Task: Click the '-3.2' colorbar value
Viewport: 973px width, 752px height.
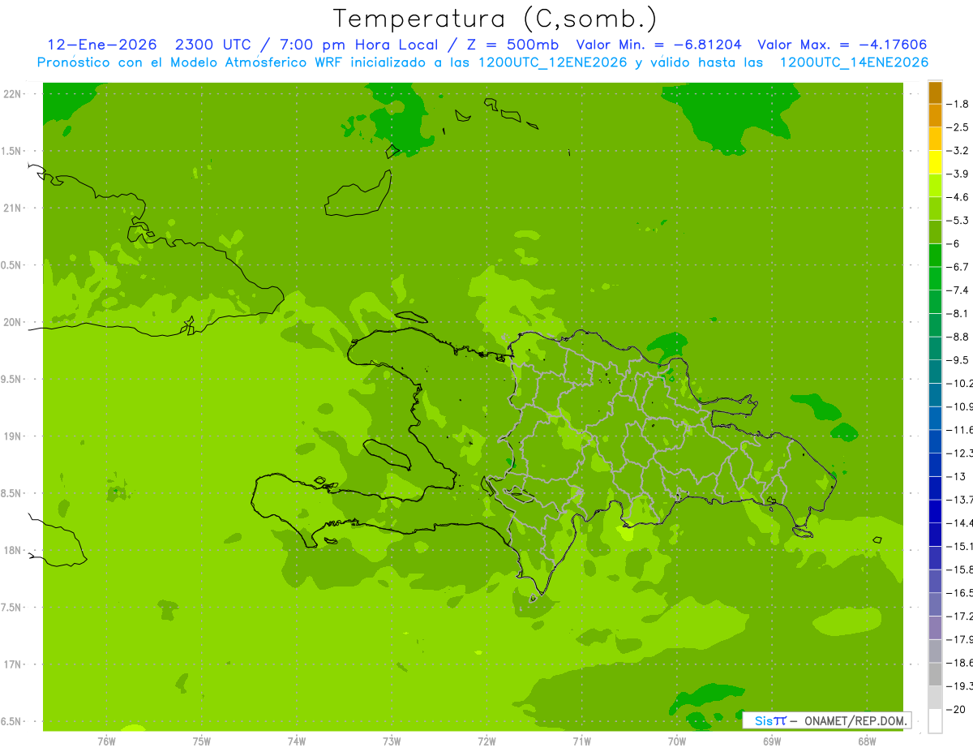Action: (958, 151)
